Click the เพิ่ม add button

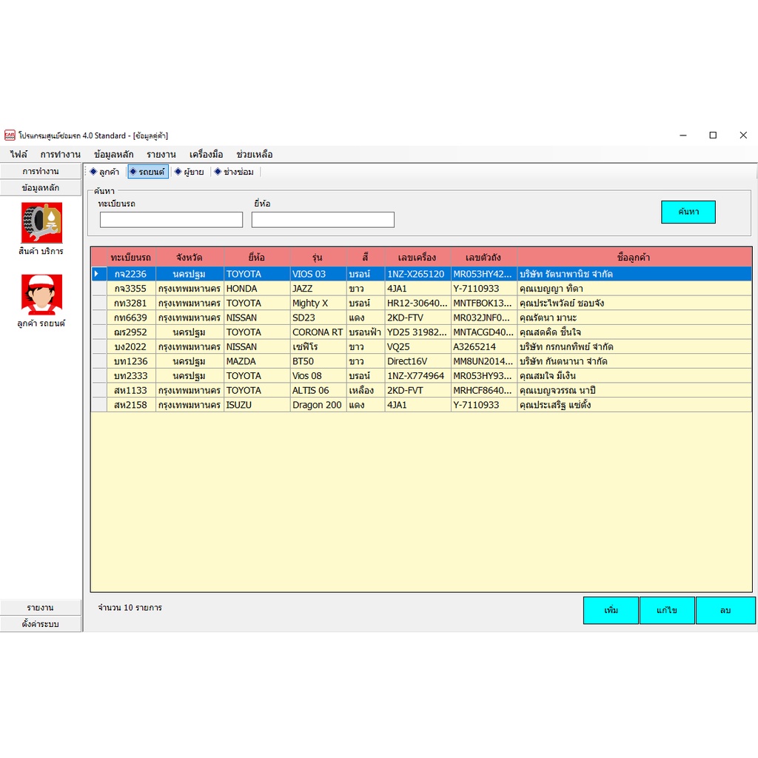pyautogui.click(x=611, y=610)
